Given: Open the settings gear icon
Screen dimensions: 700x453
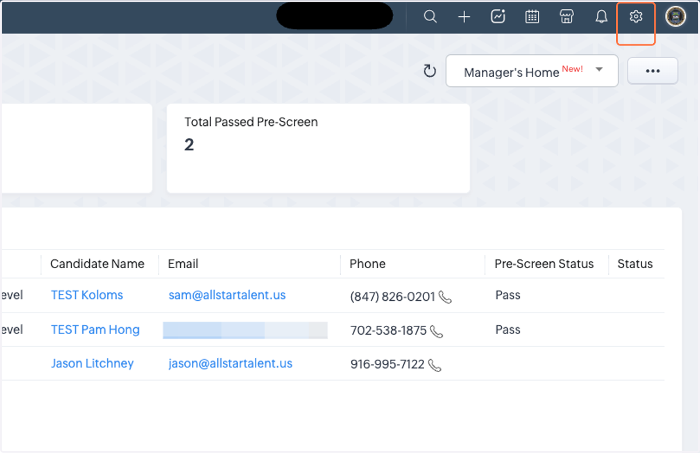Looking at the screenshot, I should tap(636, 17).
